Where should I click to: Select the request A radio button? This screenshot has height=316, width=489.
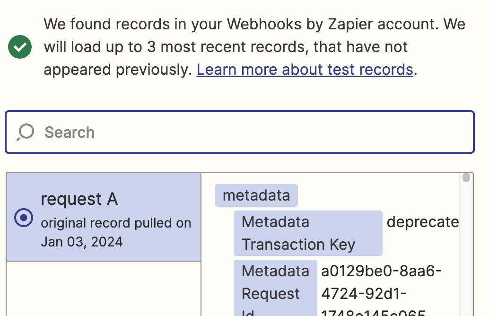click(x=24, y=218)
